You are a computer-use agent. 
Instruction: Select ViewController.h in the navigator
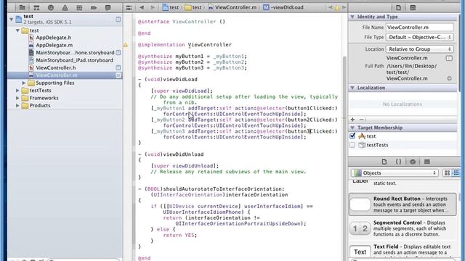pos(56,67)
